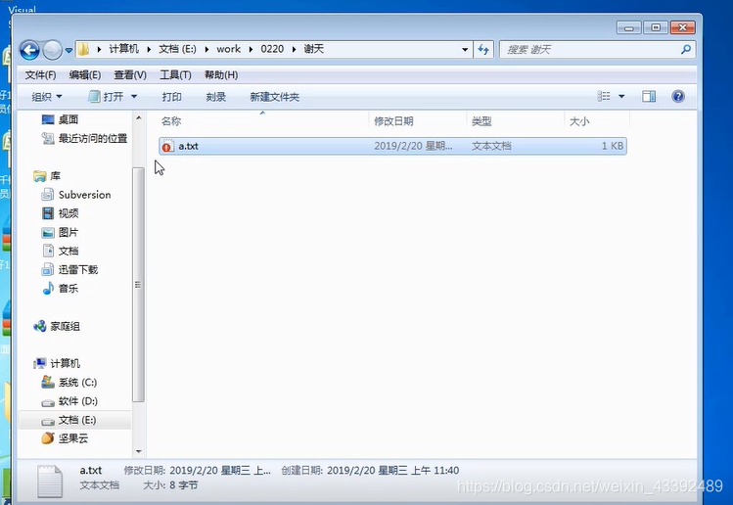Screen dimensions: 733x505
Task: Click the folder icon in address bar
Action: point(84,49)
